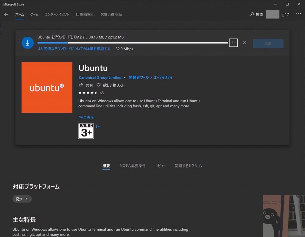Click the orange Ubuntu app logo
The height and width of the screenshot is (237, 305).
tap(47, 87)
